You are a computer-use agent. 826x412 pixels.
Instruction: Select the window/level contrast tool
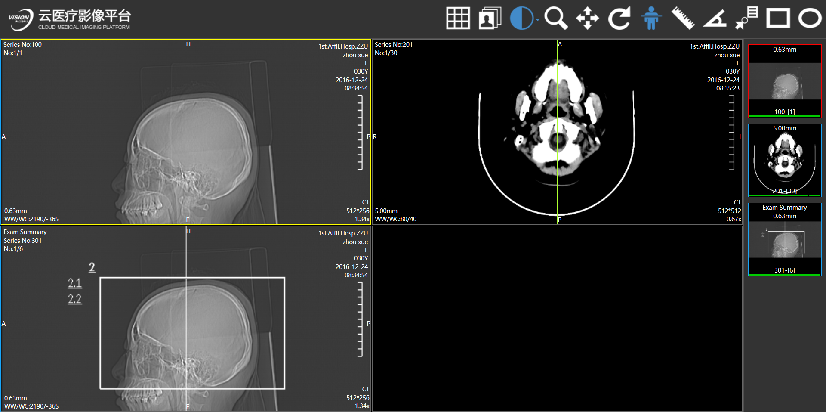pyautogui.click(x=521, y=19)
